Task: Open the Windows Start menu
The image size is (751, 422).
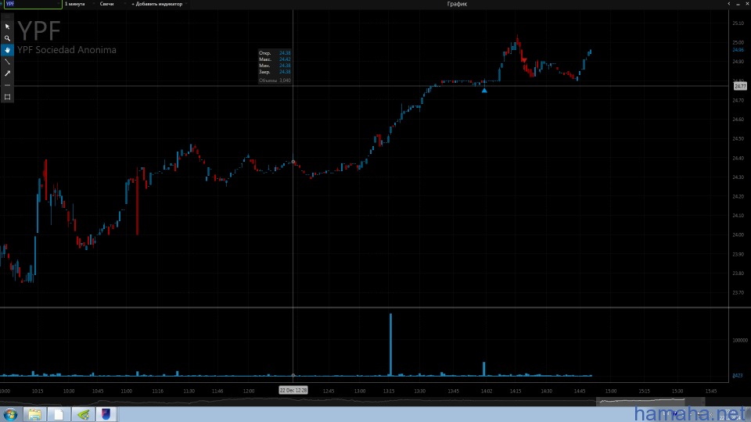Action: [x=10, y=414]
